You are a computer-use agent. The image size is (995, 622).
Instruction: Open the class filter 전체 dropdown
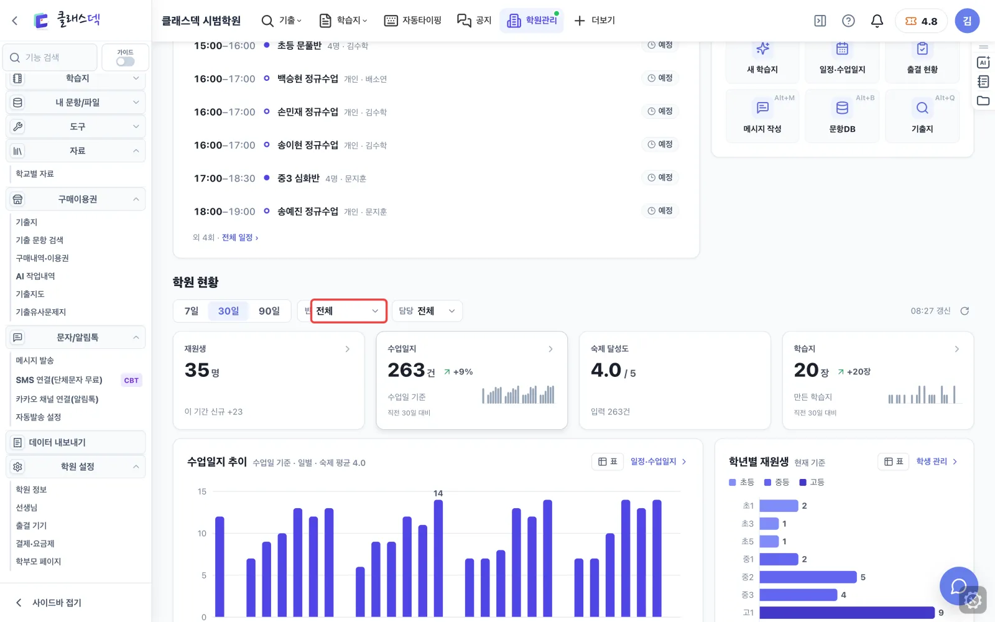(348, 311)
